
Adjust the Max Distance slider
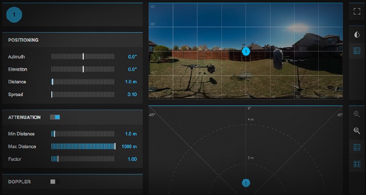click(83, 146)
